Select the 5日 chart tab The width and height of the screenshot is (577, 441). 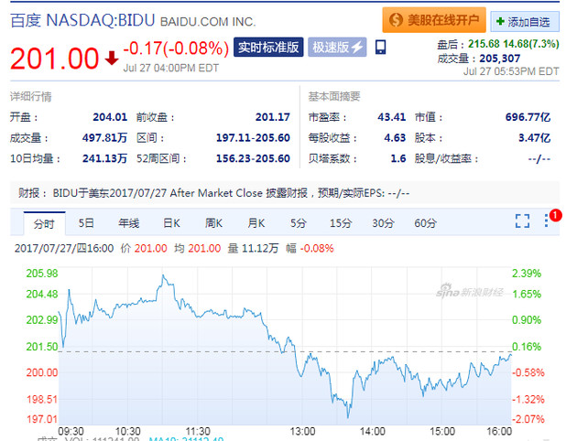coord(86,223)
